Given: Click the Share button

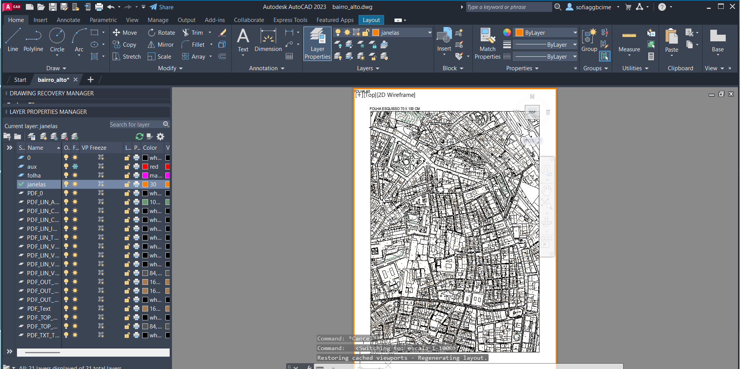Looking at the screenshot, I should (162, 7).
